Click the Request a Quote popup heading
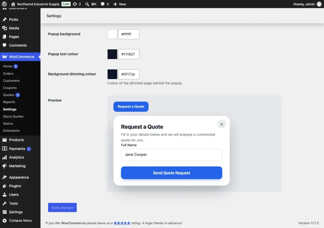The width and height of the screenshot is (324, 228). pyautogui.click(x=142, y=127)
